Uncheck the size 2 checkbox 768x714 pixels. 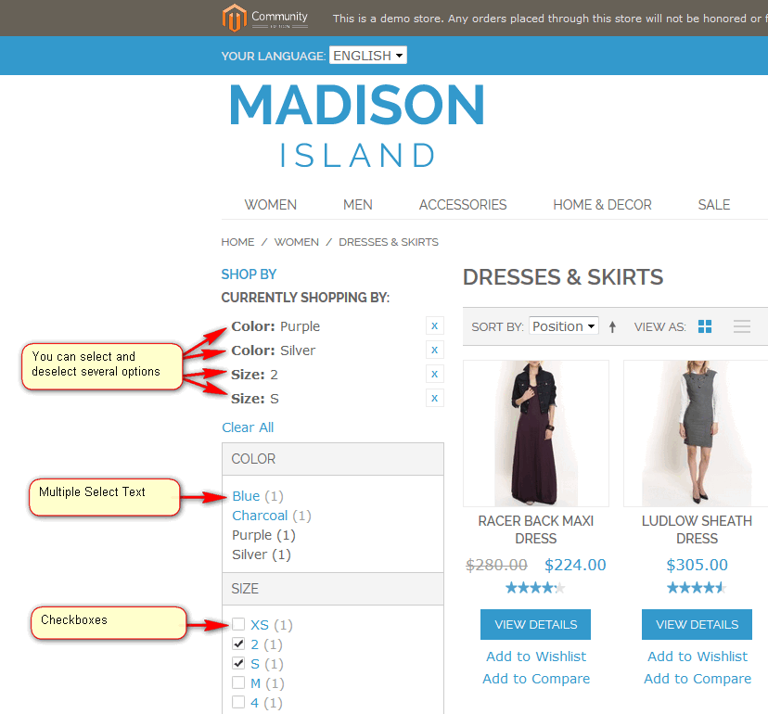pyautogui.click(x=238, y=644)
